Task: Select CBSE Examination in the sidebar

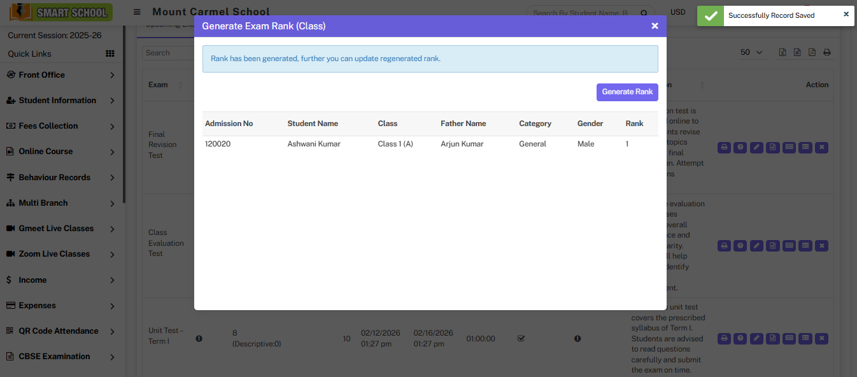Action: tap(54, 357)
